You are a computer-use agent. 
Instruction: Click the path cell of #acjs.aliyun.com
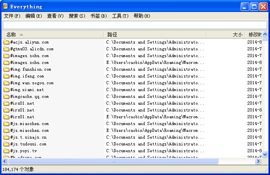(x=155, y=42)
